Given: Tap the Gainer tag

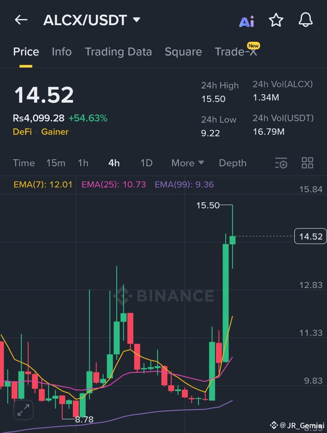Looking at the screenshot, I should click(x=55, y=132).
